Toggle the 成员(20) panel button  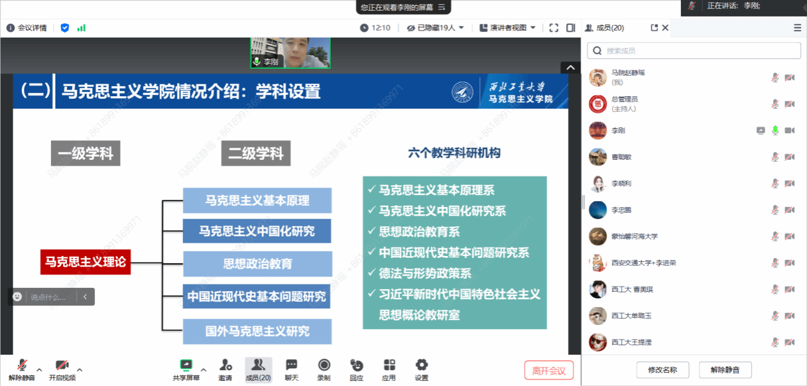[x=258, y=369]
